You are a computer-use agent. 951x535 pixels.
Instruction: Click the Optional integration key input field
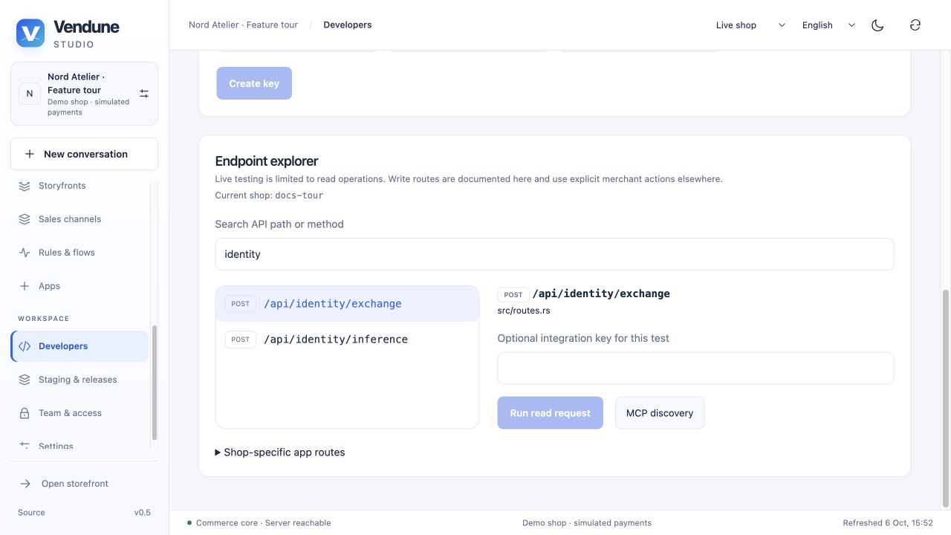(695, 369)
